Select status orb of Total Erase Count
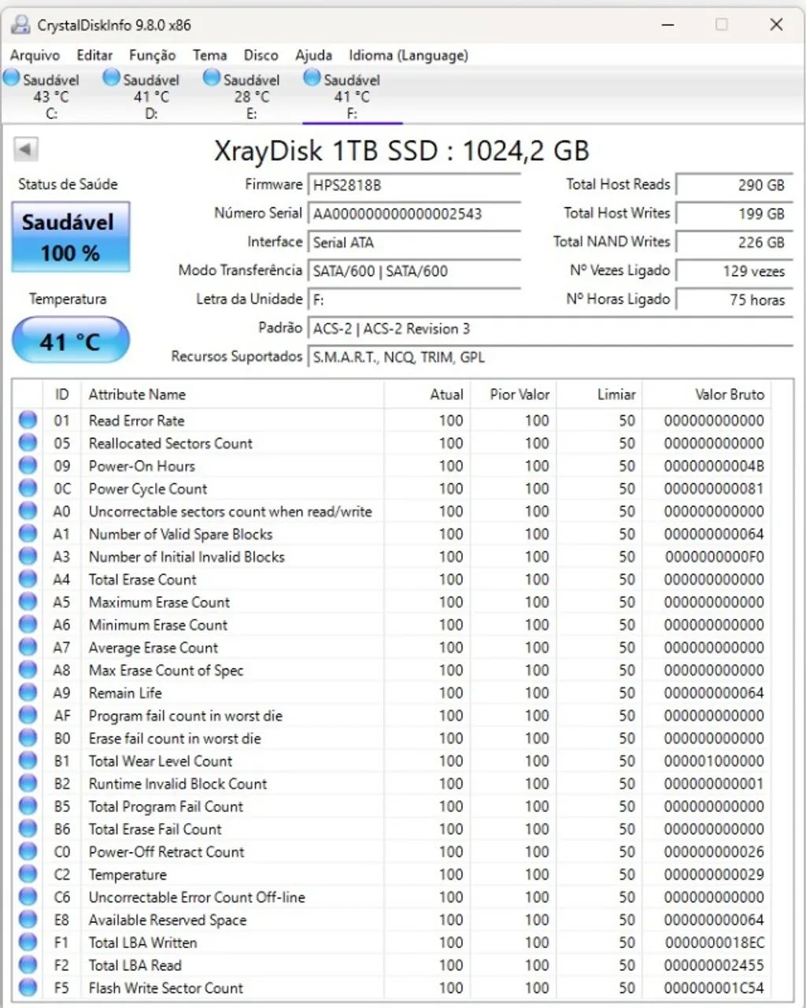 (28, 579)
